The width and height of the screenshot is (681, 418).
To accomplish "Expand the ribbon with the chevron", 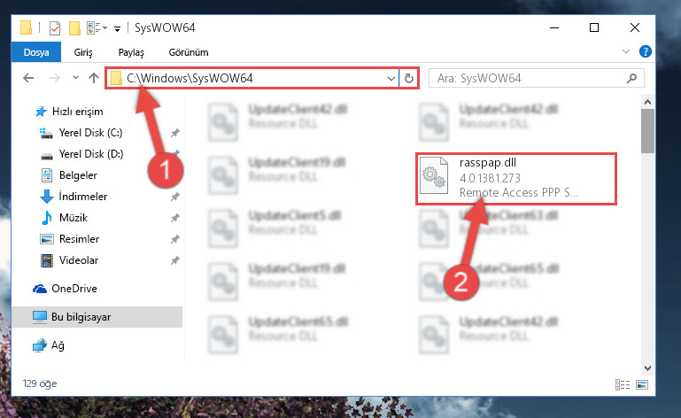I will 626,51.
